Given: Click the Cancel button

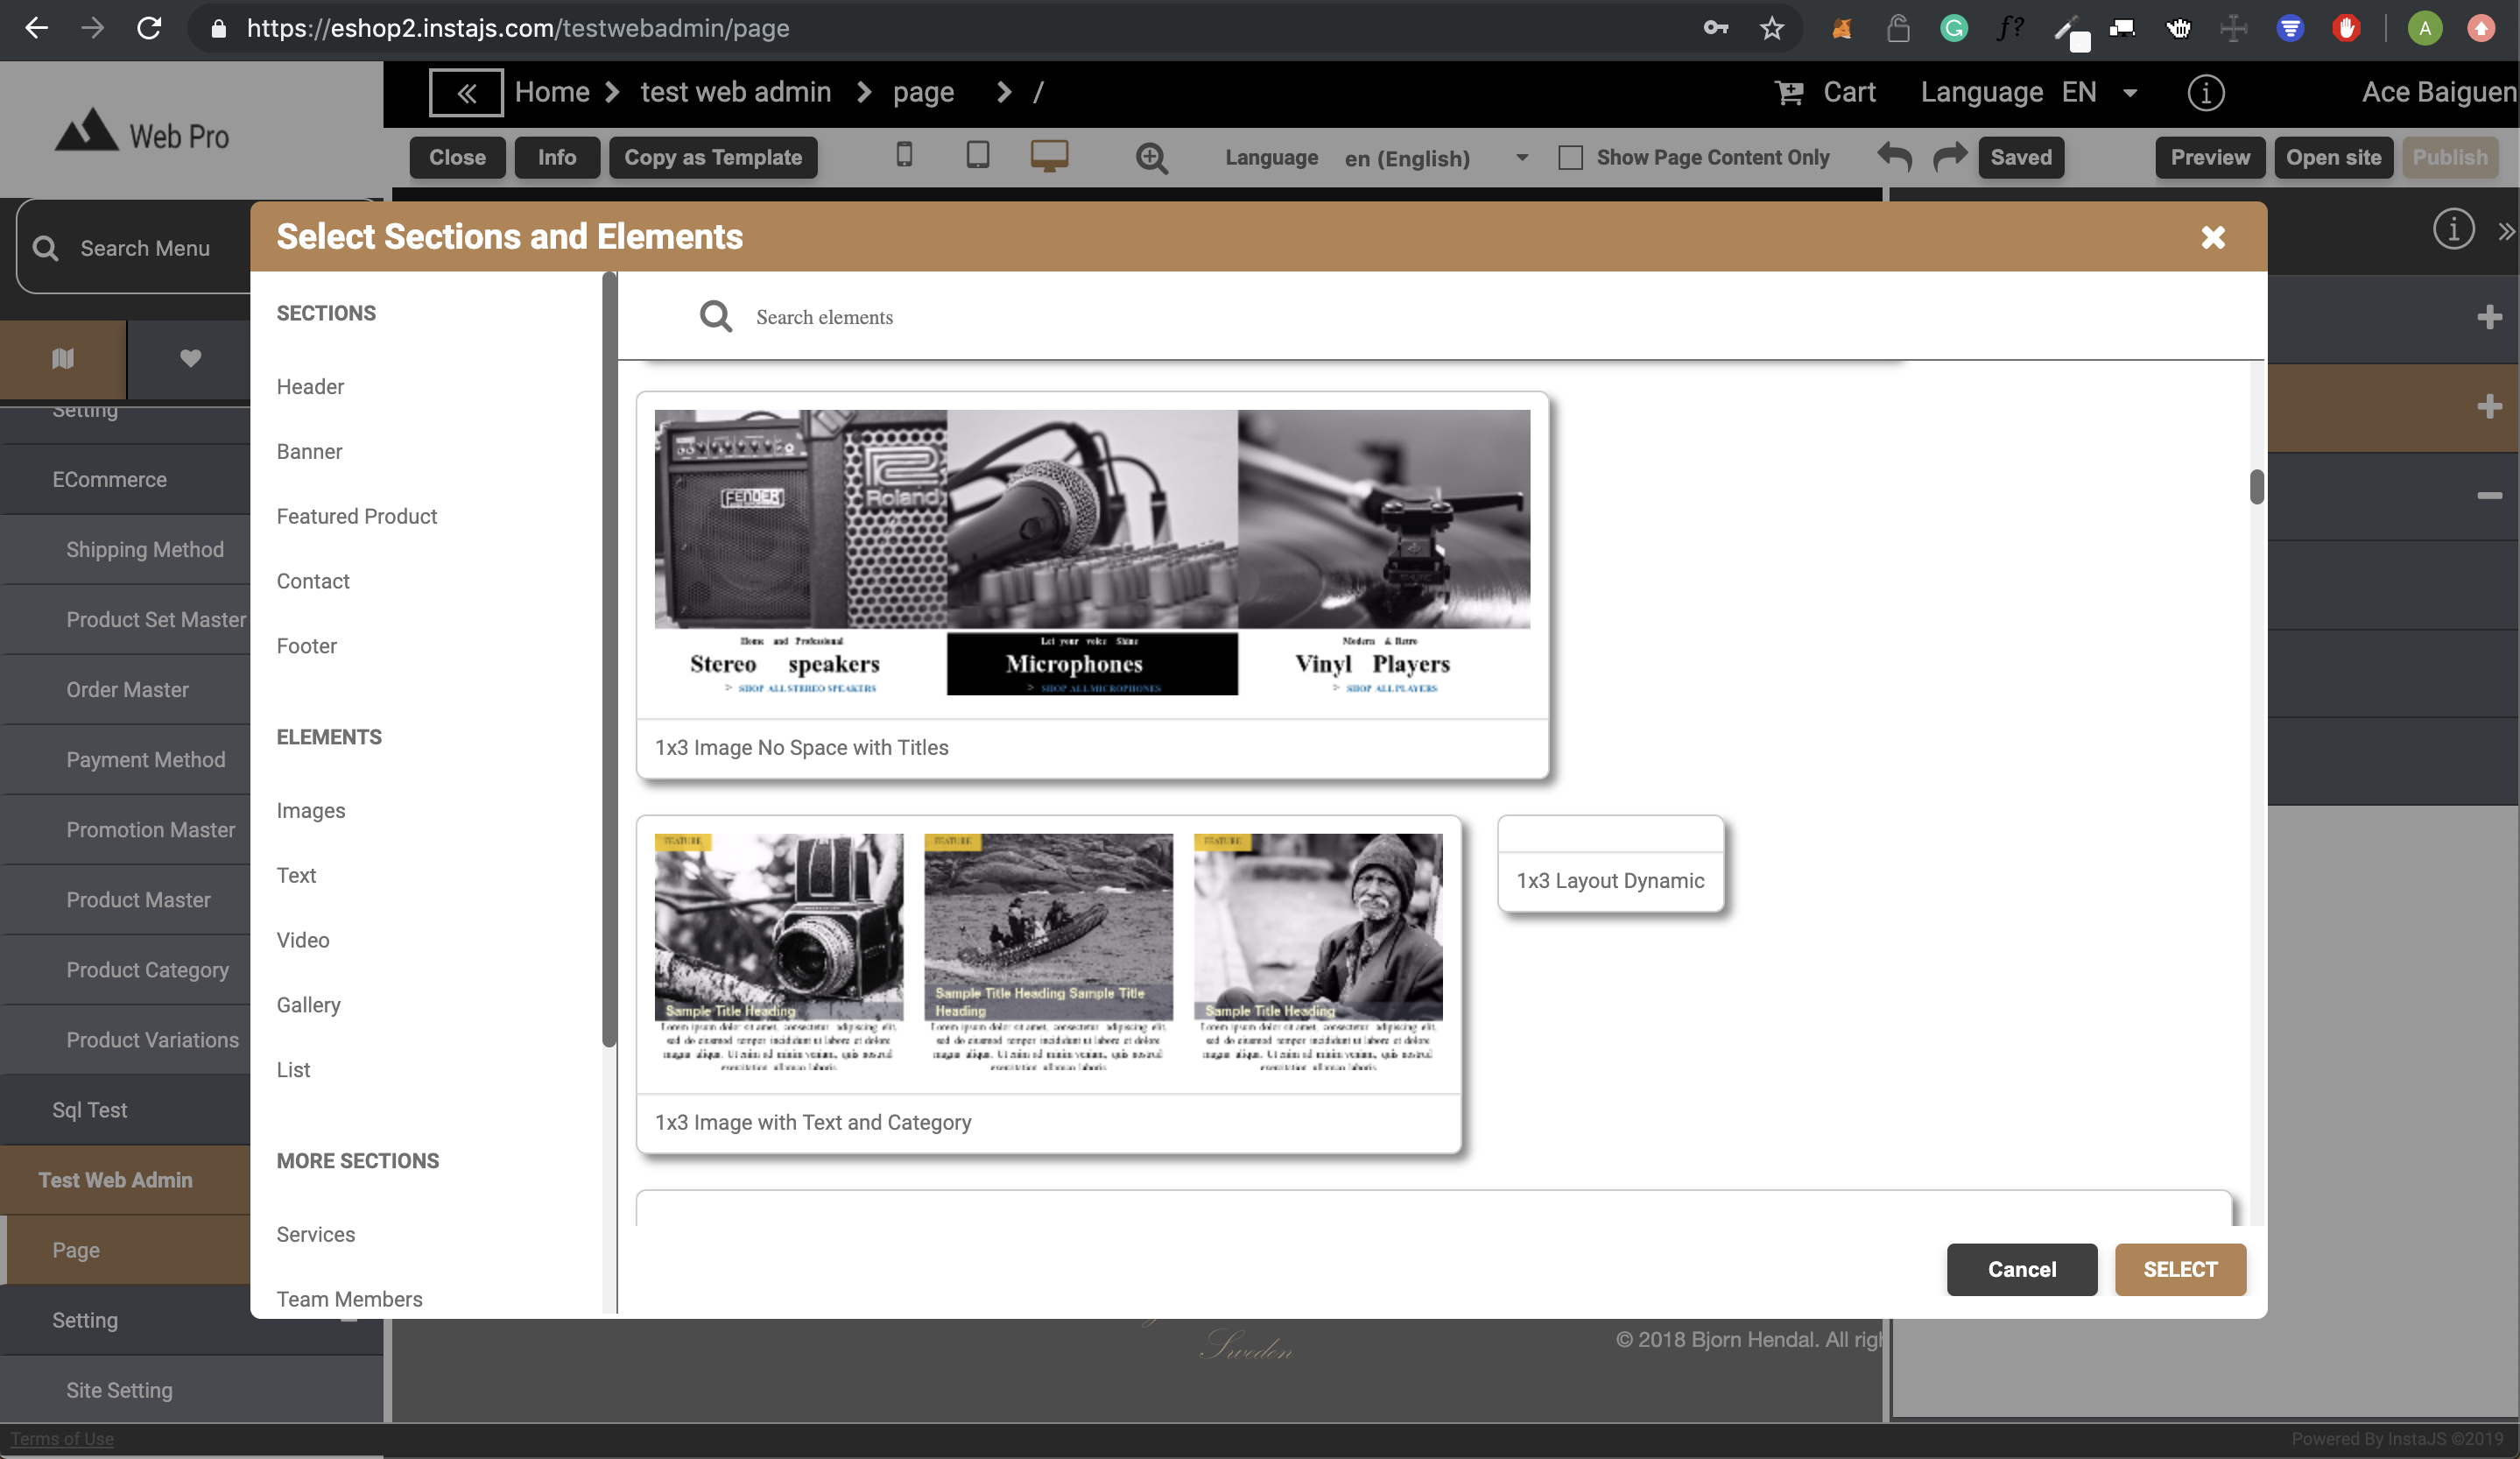Looking at the screenshot, I should 2021,1269.
